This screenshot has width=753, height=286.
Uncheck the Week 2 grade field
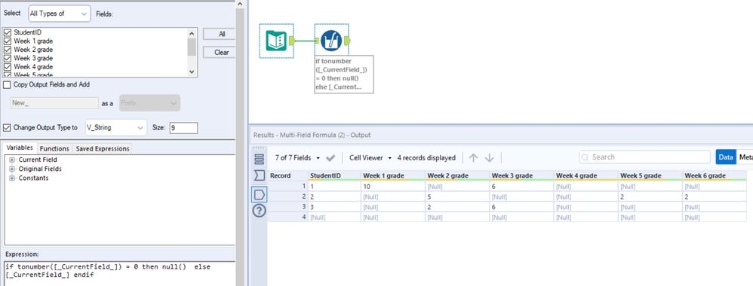point(8,50)
